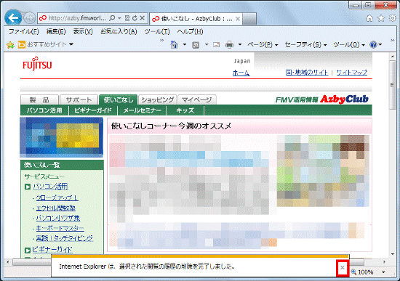Screen dimensions: 400x281
Task: Open the Home icon dropdown arrow in command bar
Action: click(x=185, y=45)
